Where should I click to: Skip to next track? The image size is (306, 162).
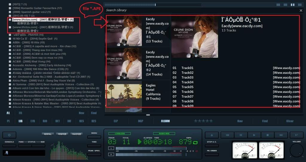(281, 135)
